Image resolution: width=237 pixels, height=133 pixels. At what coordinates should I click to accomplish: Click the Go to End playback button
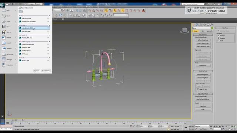pos(223,126)
